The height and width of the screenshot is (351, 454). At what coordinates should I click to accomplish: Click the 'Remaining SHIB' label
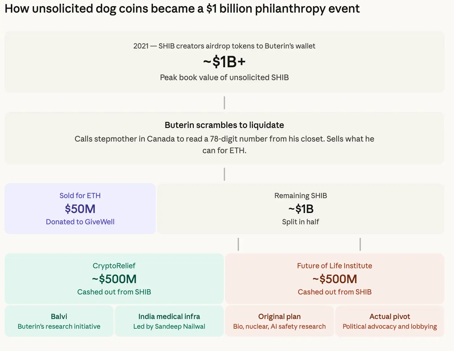(300, 196)
